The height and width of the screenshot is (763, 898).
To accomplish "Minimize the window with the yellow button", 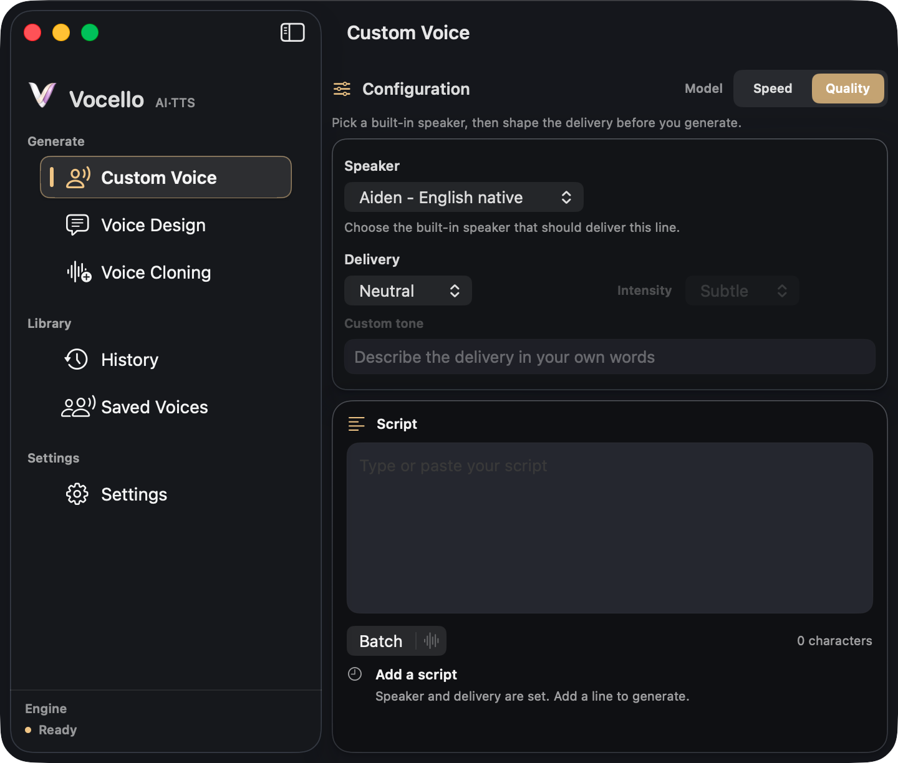I will point(61,32).
